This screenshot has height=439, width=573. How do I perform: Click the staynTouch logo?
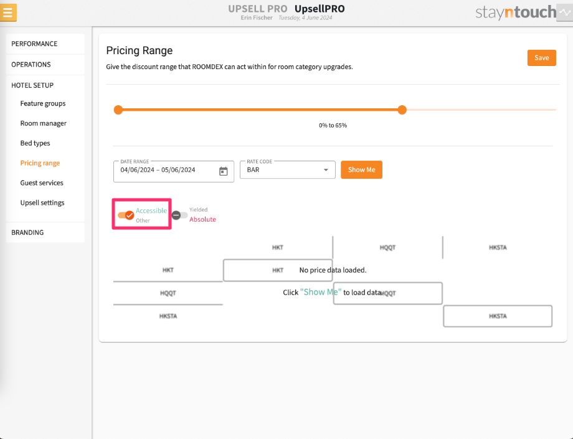tap(516, 12)
